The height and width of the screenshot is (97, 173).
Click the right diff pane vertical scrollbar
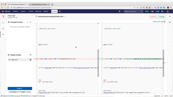163,63
